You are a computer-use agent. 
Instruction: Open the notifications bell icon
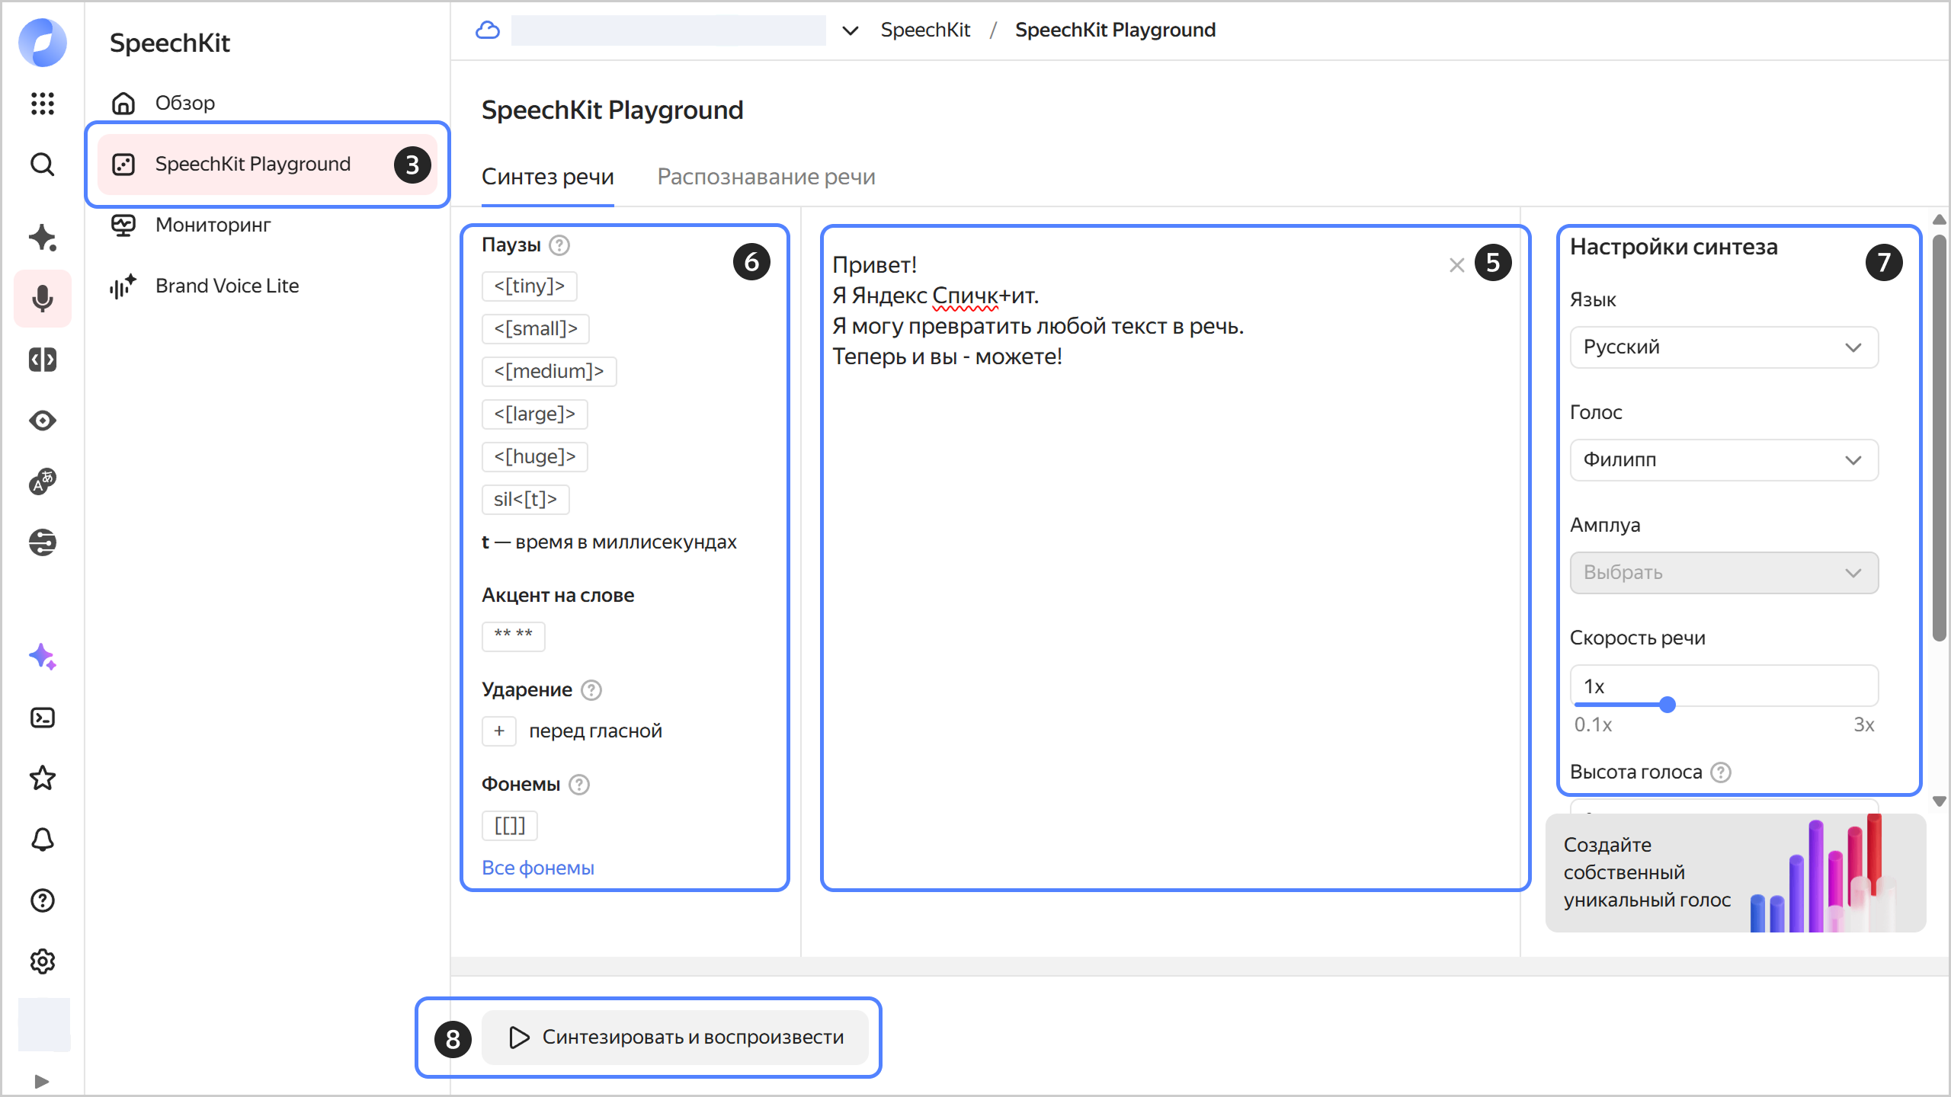(43, 840)
